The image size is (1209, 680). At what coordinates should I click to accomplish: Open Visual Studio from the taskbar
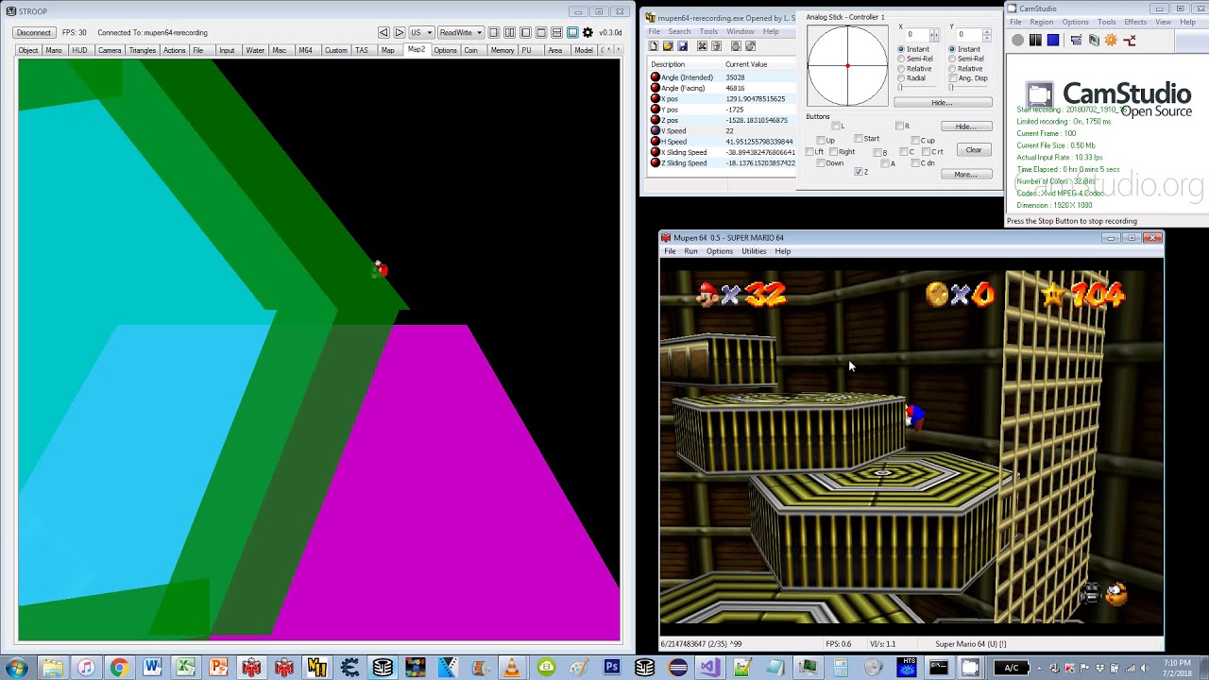710,668
